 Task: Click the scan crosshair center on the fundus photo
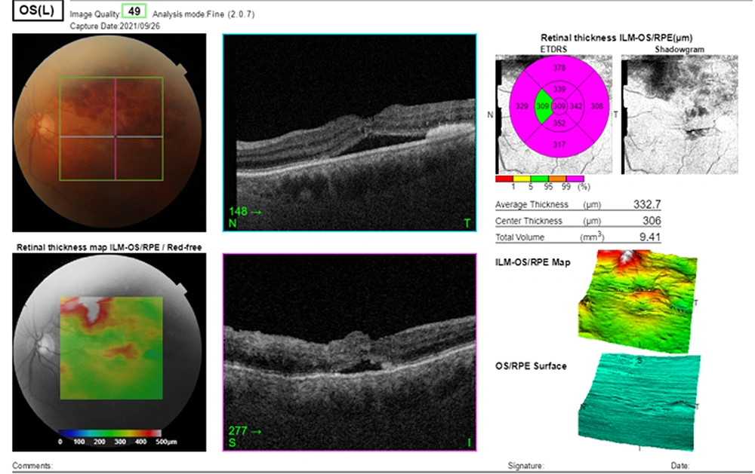pyautogui.click(x=116, y=137)
